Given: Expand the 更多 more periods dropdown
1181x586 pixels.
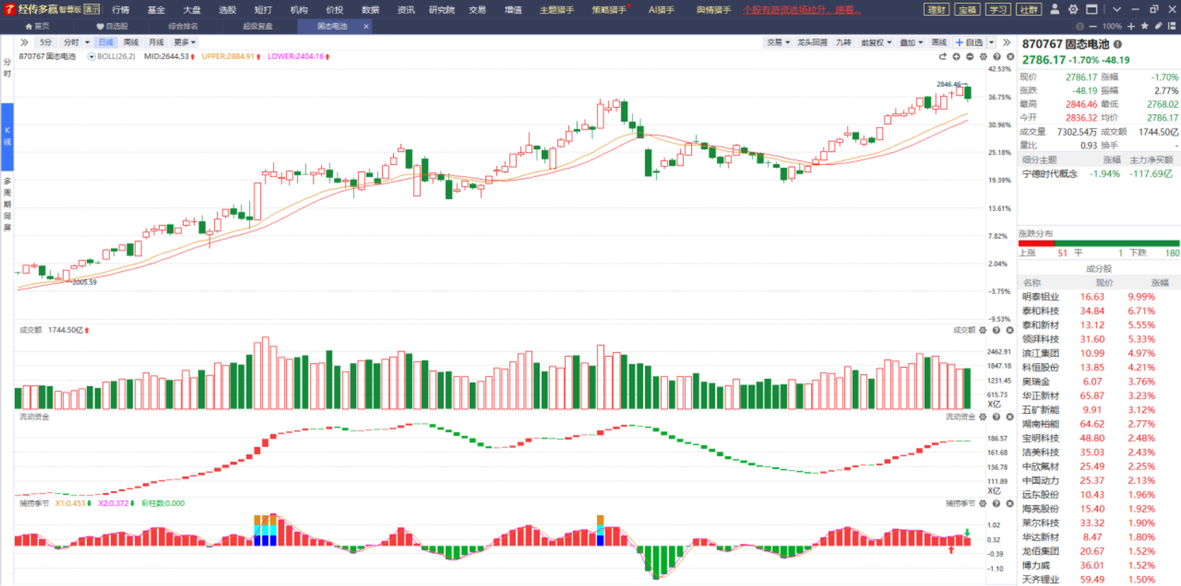Looking at the screenshot, I should click(x=184, y=42).
